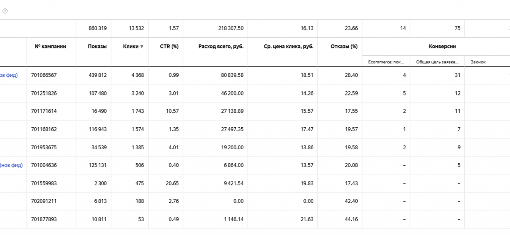Click the Ecommerce: пок... sub-column header
Image resolution: width=510 pixels, height=235 pixels.
click(386, 62)
